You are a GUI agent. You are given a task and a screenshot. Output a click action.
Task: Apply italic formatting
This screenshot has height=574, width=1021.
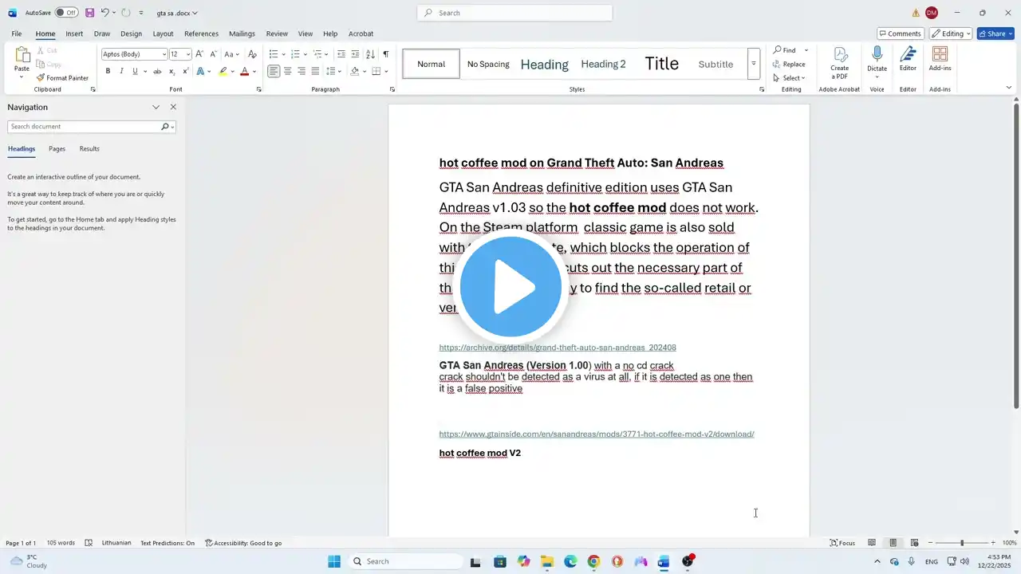[x=121, y=71]
